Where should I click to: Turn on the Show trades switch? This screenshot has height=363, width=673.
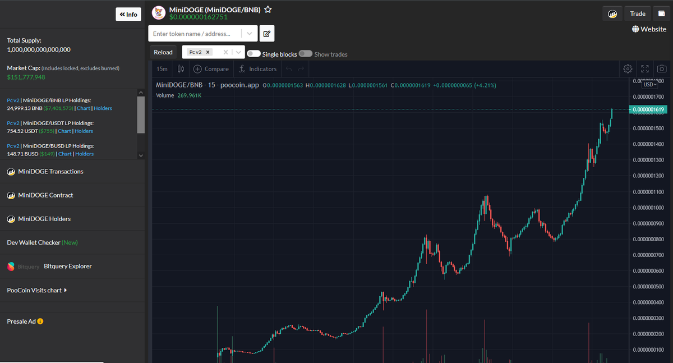point(306,54)
